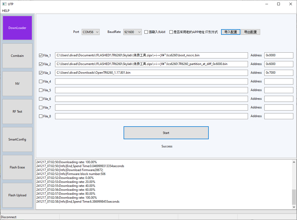The image size is (297, 220).
Task: Click the File_3 OpenTR6260 path field
Action: pos(151,73)
